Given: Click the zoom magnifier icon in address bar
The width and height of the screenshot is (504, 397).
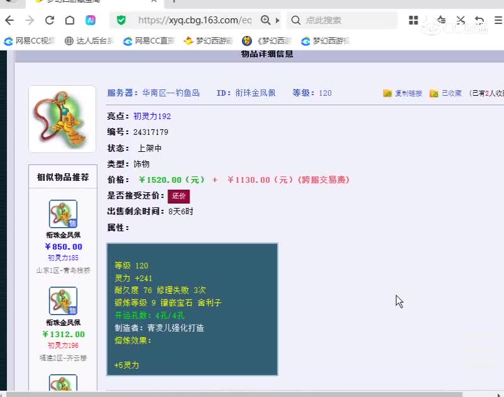Looking at the screenshot, I should 265,20.
